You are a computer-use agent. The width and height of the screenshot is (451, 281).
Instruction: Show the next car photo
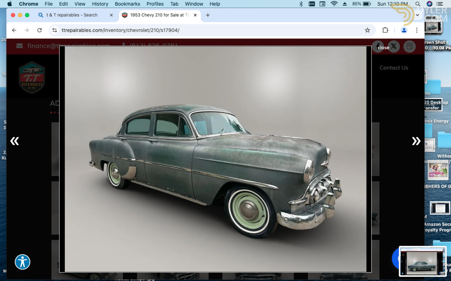[x=416, y=141]
